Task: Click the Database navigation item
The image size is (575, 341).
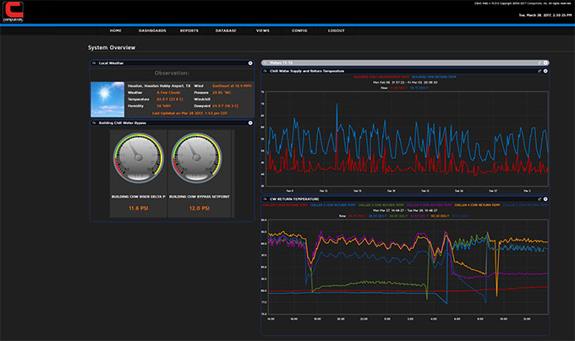Action: [226, 30]
